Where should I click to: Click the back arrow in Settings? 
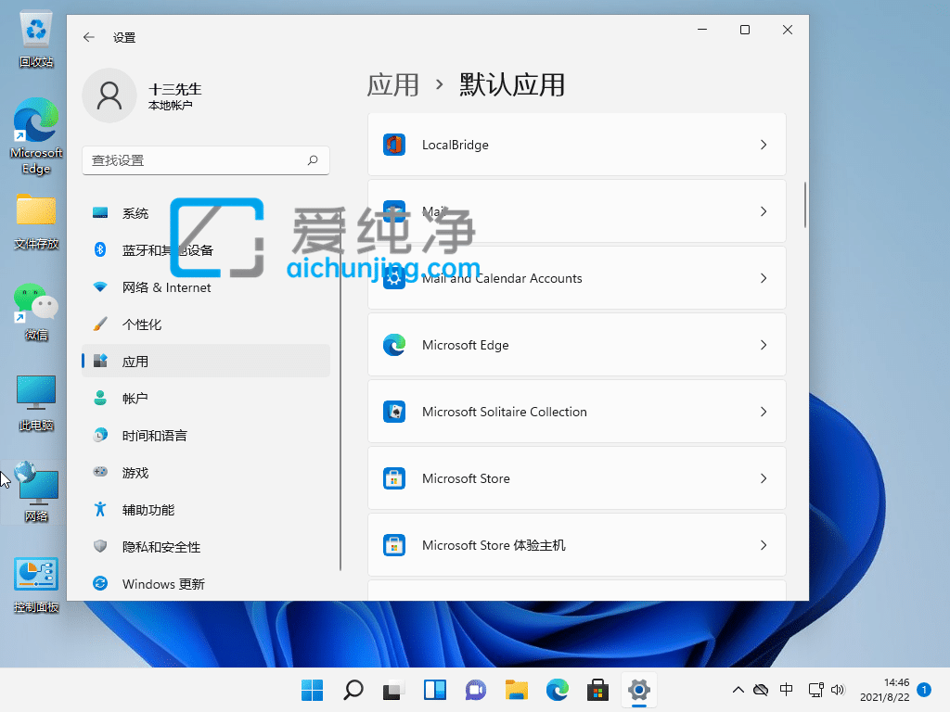click(x=88, y=37)
